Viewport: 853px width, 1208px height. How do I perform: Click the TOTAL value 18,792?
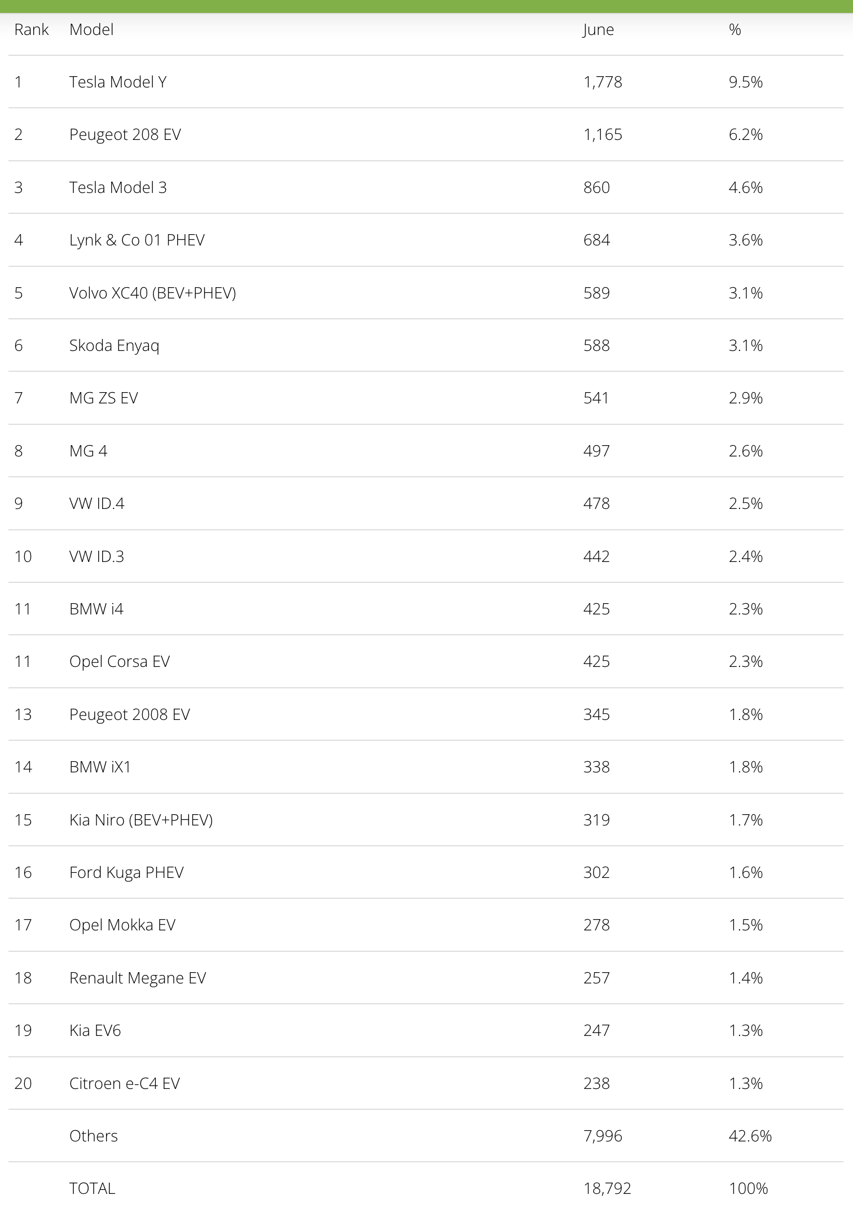[x=607, y=1188]
